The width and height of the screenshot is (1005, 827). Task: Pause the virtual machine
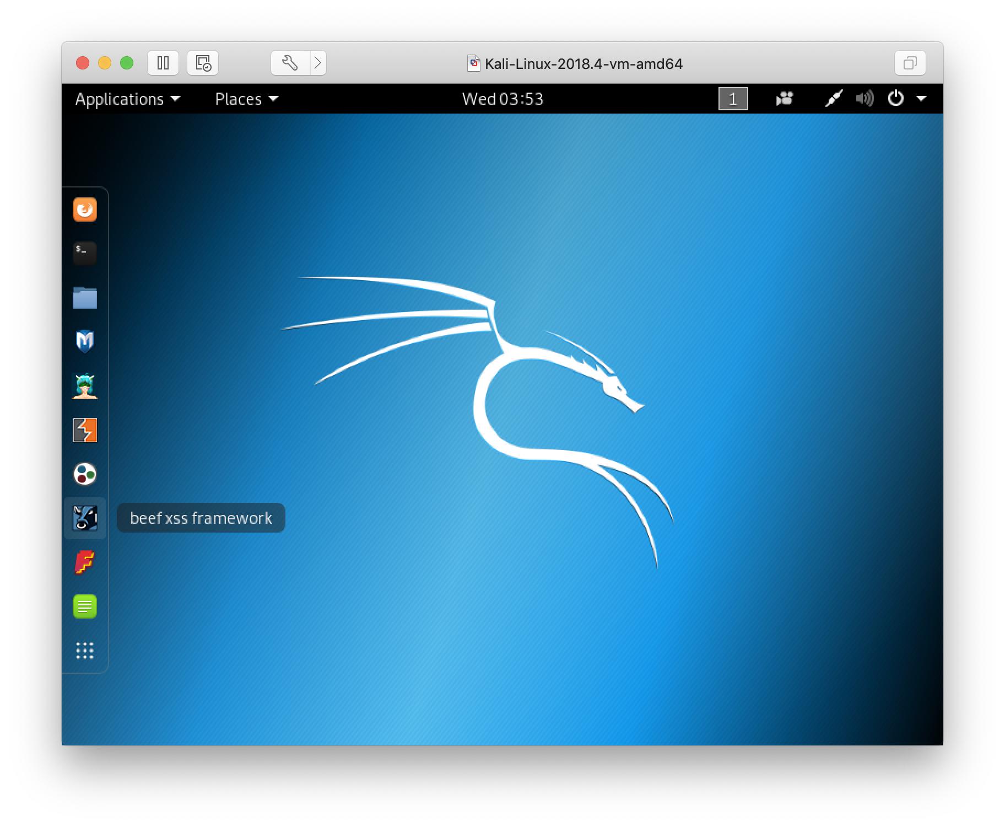[163, 63]
